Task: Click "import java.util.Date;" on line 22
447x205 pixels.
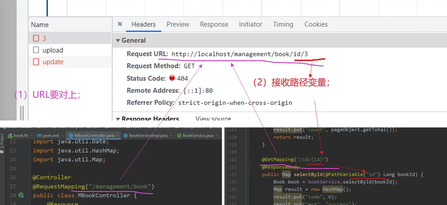Action: [x=71, y=141]
